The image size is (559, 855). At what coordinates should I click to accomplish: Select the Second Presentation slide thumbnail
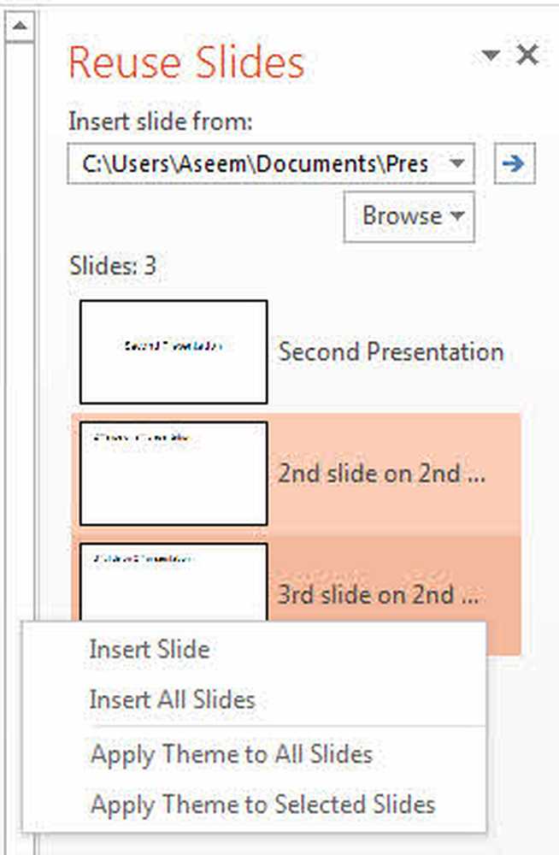[x=174, y=351]
